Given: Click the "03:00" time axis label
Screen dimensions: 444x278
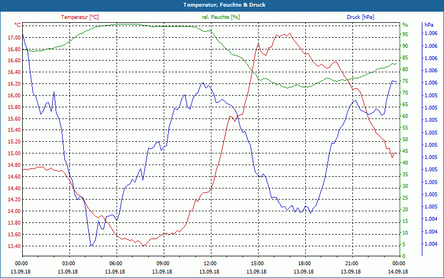Looking at the screenshot, I should tap(68, 263).
